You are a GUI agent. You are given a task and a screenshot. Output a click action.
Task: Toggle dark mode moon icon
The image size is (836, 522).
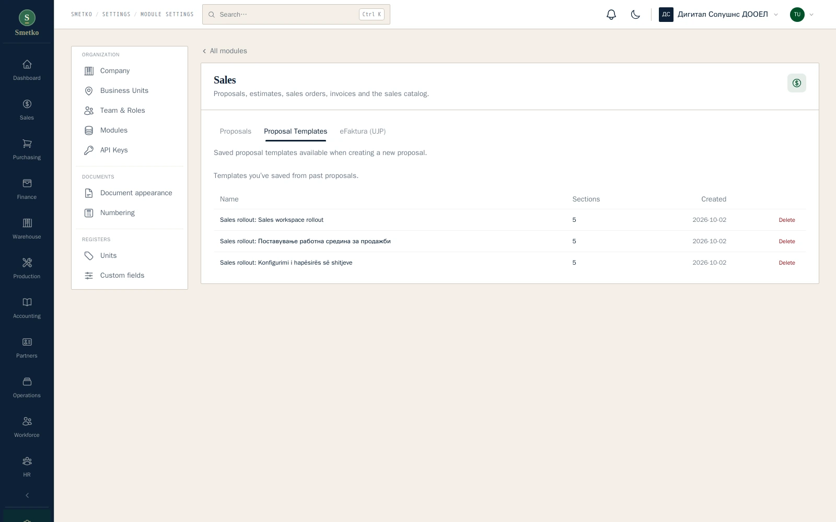point(635,15)
